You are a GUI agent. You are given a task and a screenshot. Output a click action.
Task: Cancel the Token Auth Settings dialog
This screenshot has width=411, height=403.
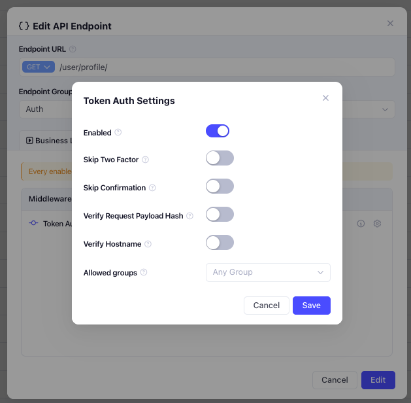tap(267, 306)
